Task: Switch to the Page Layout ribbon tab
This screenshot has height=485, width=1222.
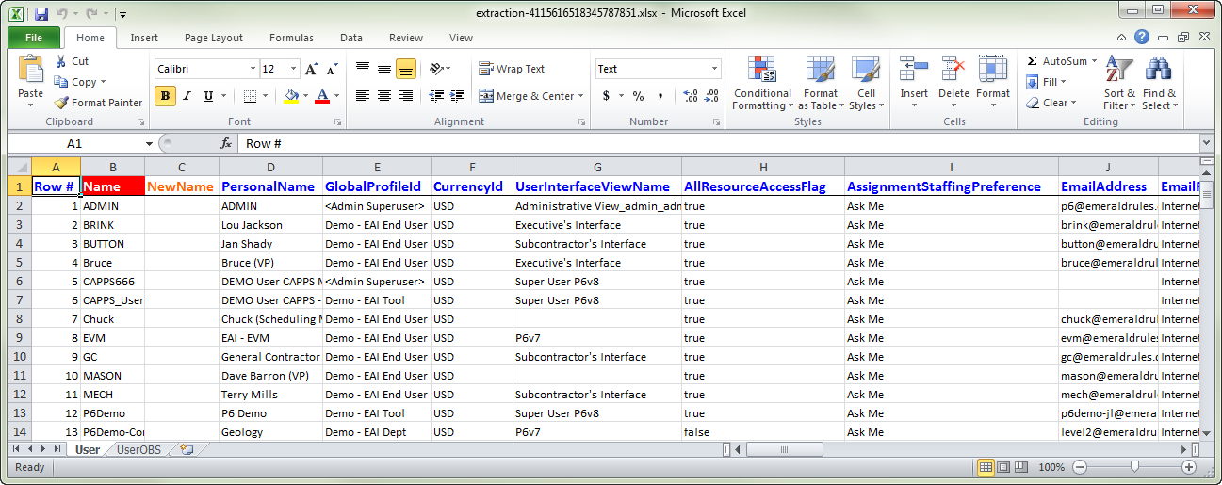Action: [x=213, y=38]
